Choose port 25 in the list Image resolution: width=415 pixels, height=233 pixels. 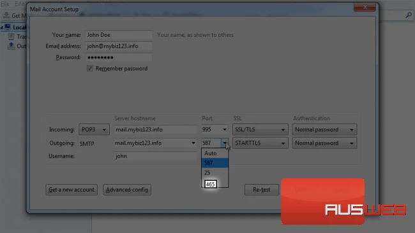pyautogui.click(x=215, y=173)
